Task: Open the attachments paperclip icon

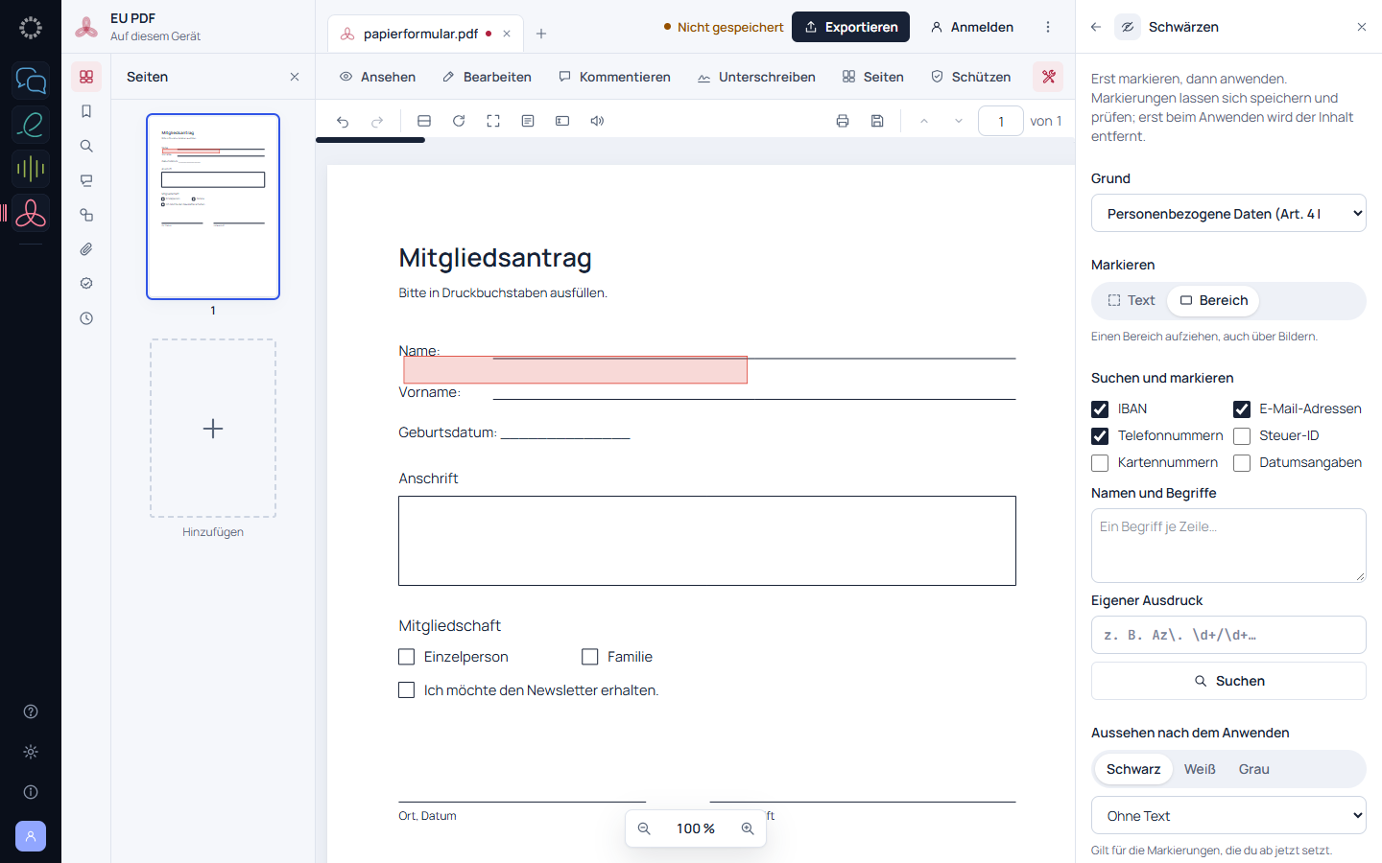Action: pyautogui.click(x=86, y=249)
